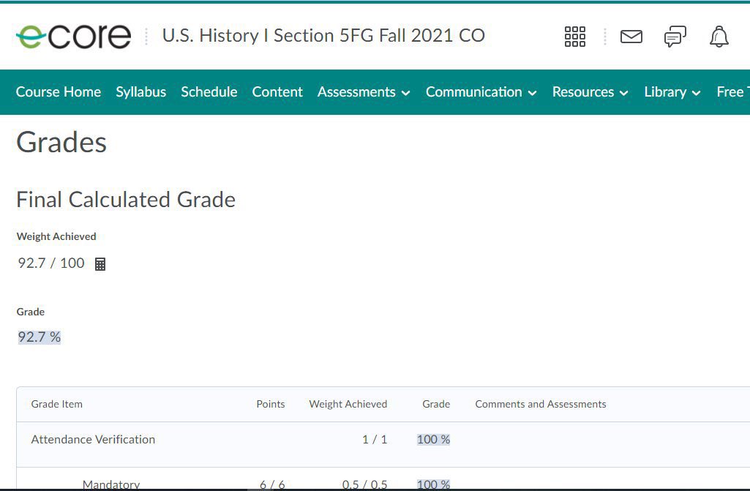Open the partially visible Free menu item
This screenshot has height=491, width=750.
click(x=732, y=92)
